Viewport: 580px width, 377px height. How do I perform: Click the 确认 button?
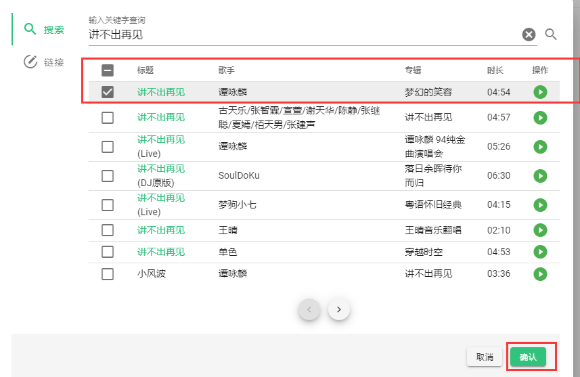[528, 357]
